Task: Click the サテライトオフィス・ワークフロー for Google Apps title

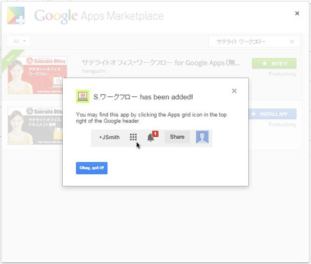Action: 161,63
